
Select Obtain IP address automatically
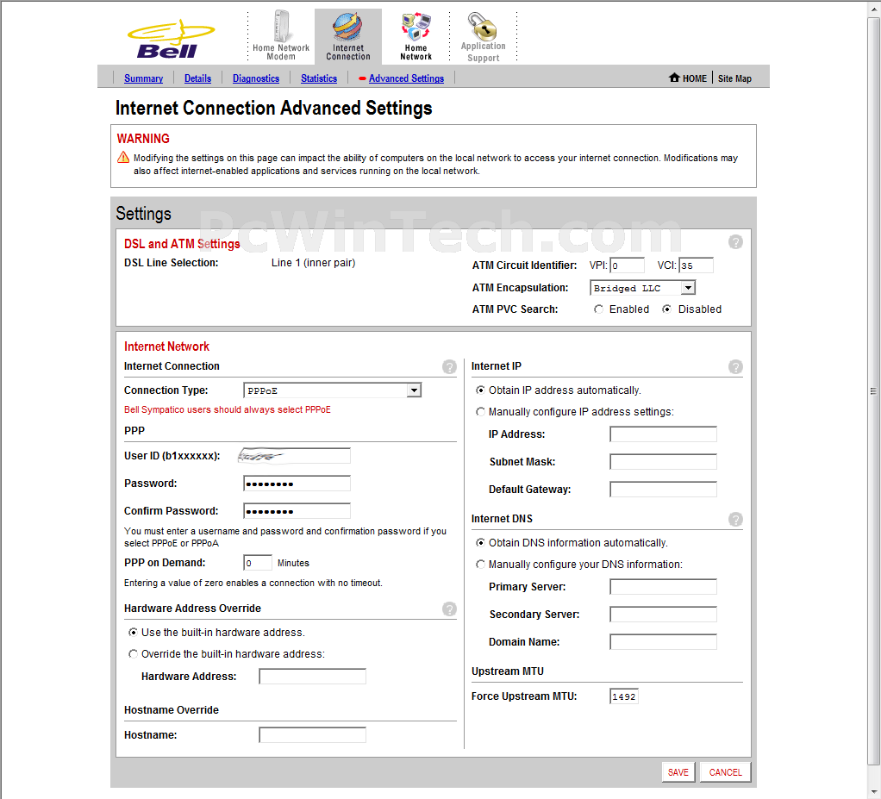pos(480,390)
